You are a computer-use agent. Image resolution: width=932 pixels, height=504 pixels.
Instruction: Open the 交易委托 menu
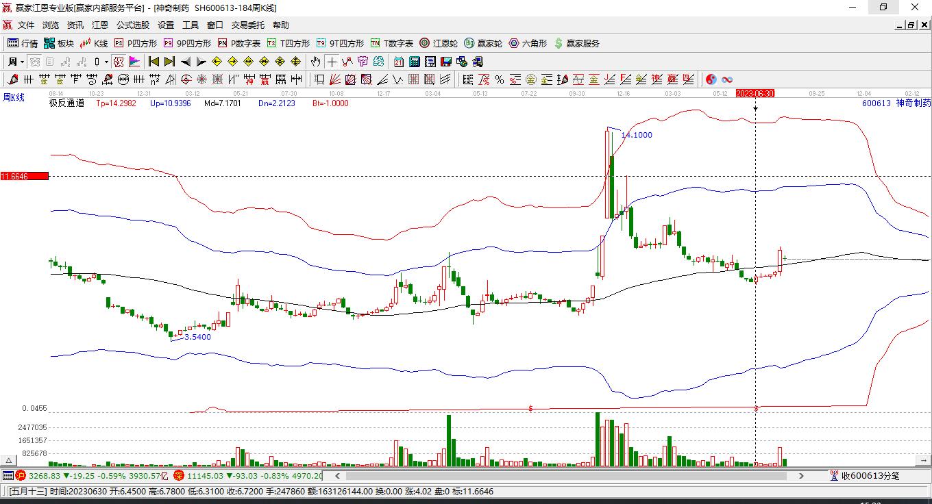coord(248,25)
